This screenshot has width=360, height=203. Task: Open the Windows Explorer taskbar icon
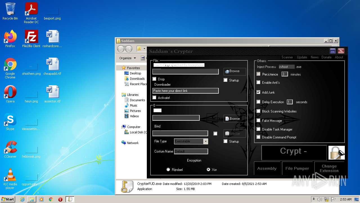click(32, 199)
